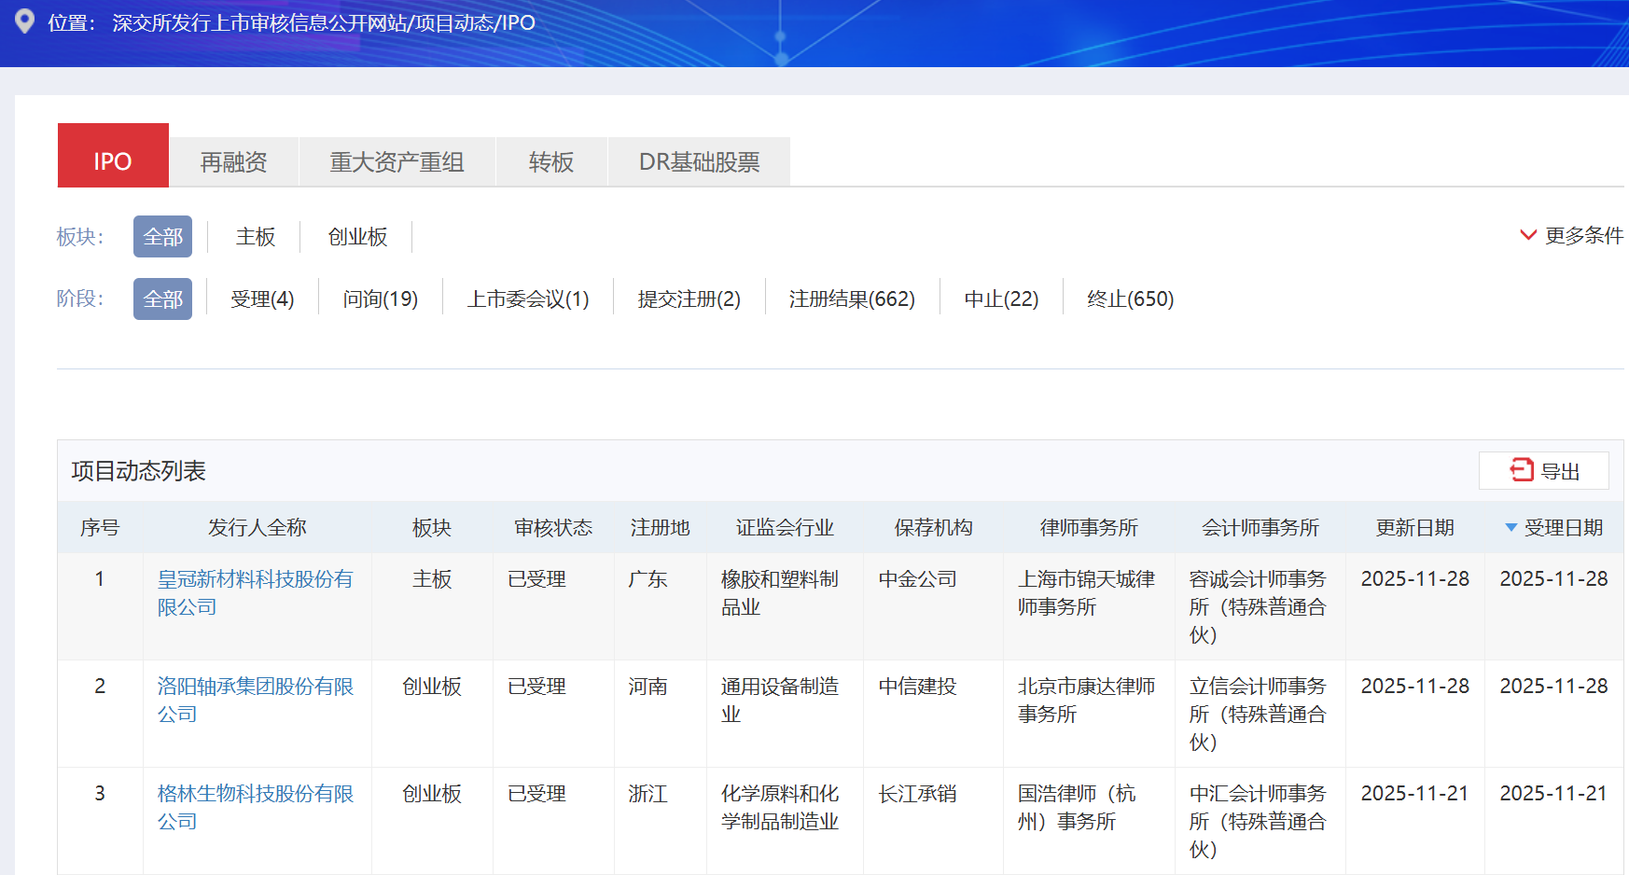Screen dimensions: 1629x875
Task: Filter board by 创业板
Action: coord(357,237)
